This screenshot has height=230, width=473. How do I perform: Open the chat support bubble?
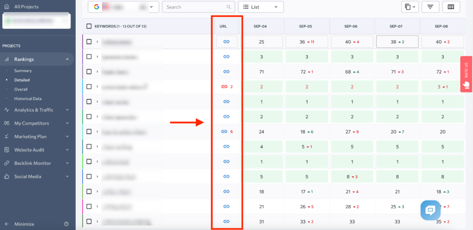pos(430,210)
